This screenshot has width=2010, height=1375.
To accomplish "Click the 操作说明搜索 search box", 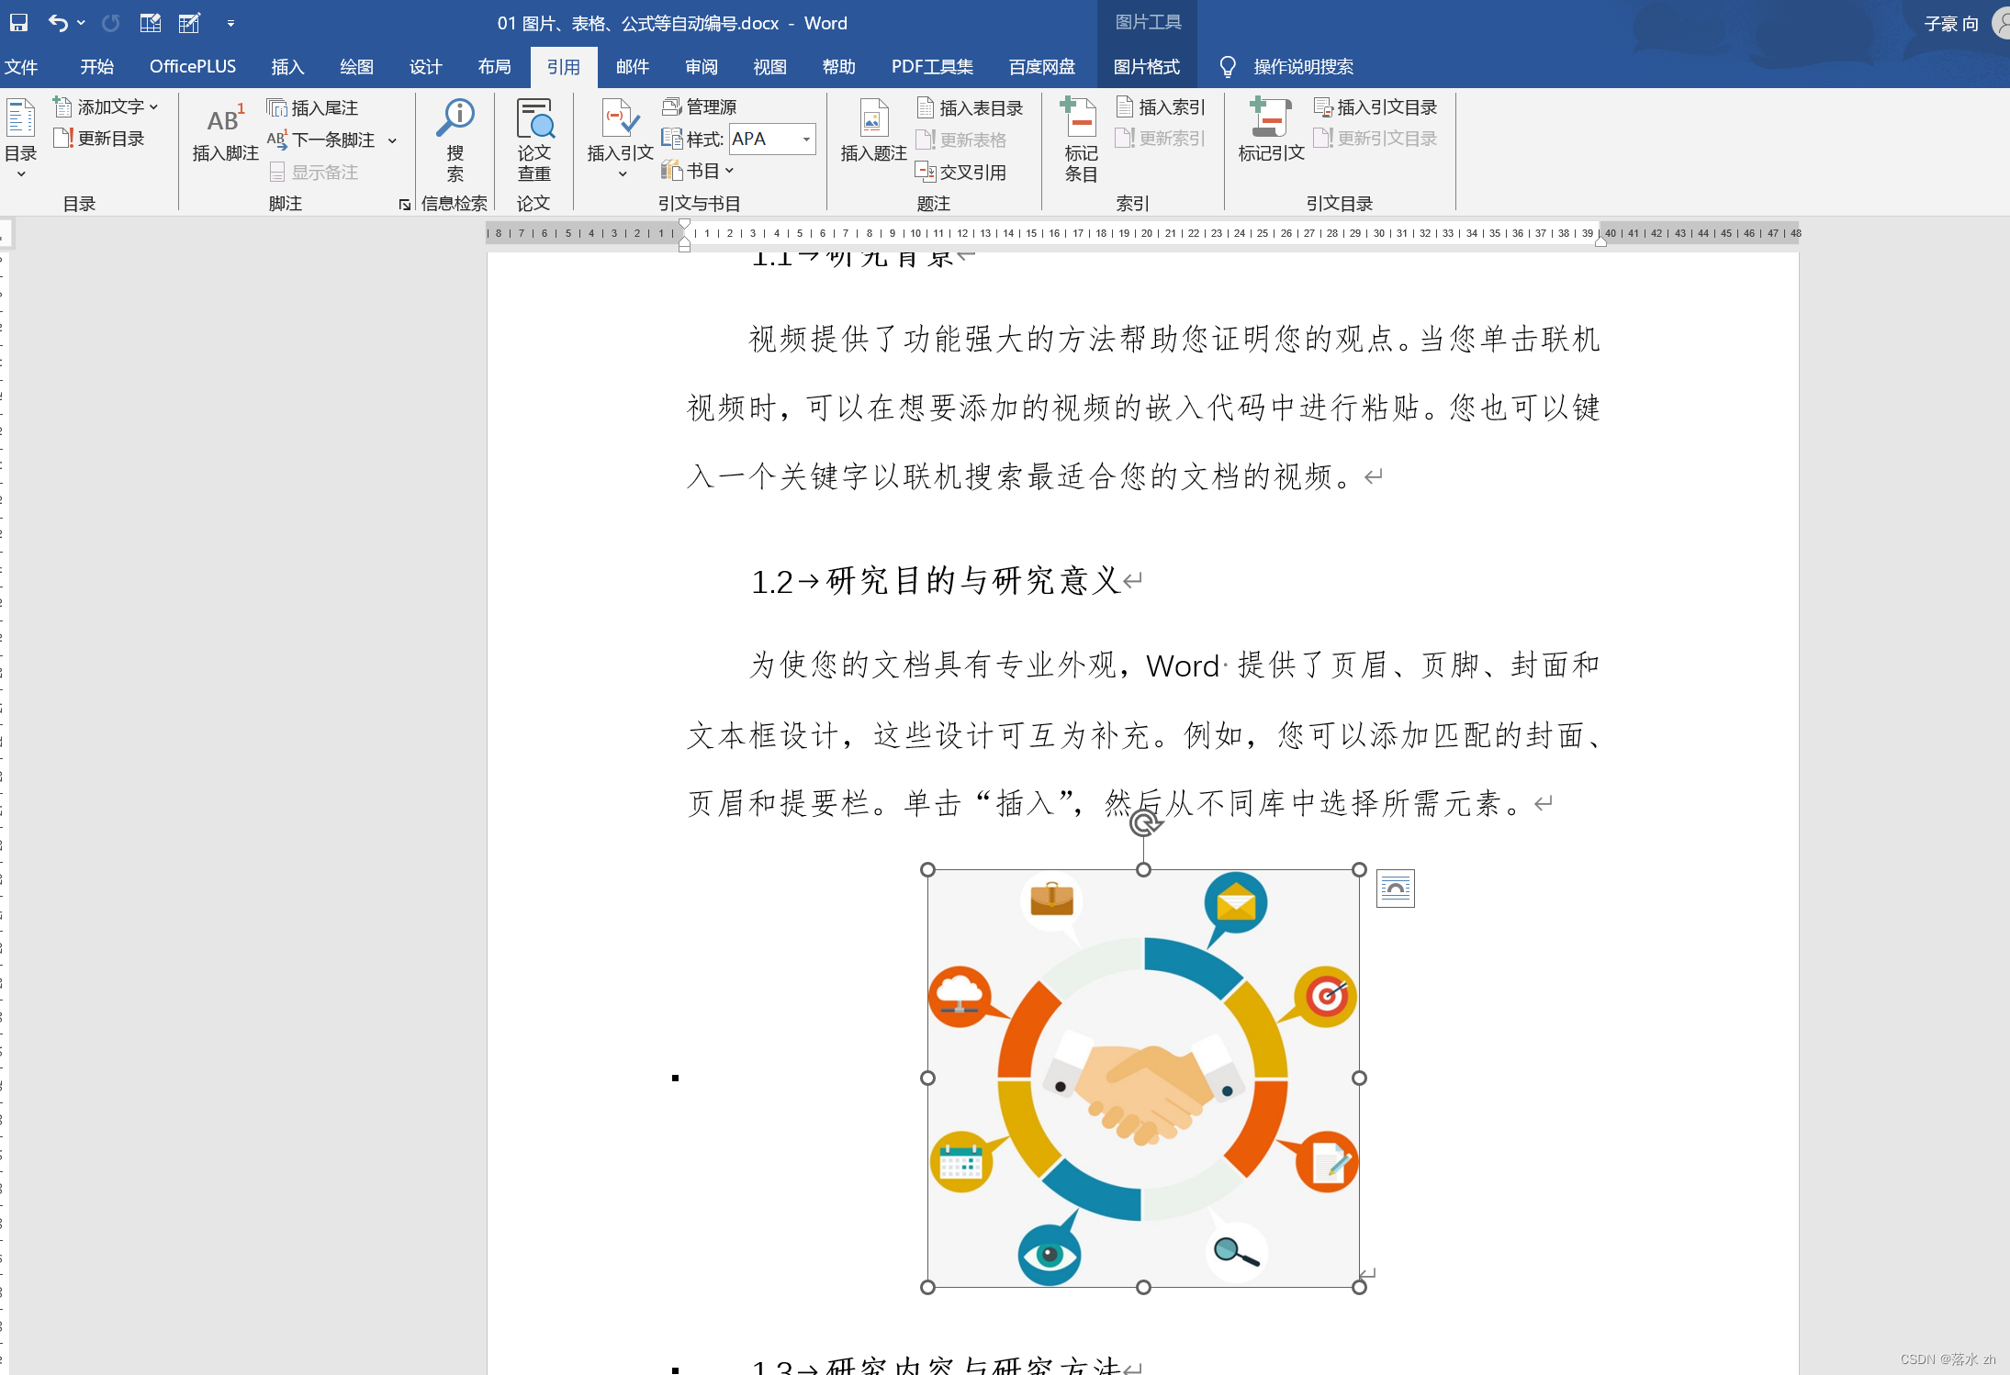I will (x=1303, y=67).
